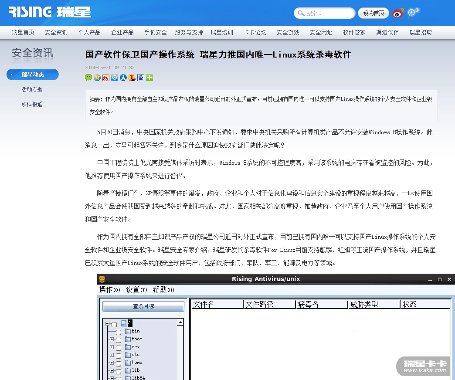
Task: Tick the dev folder checkbox
Action: [119, 348]
